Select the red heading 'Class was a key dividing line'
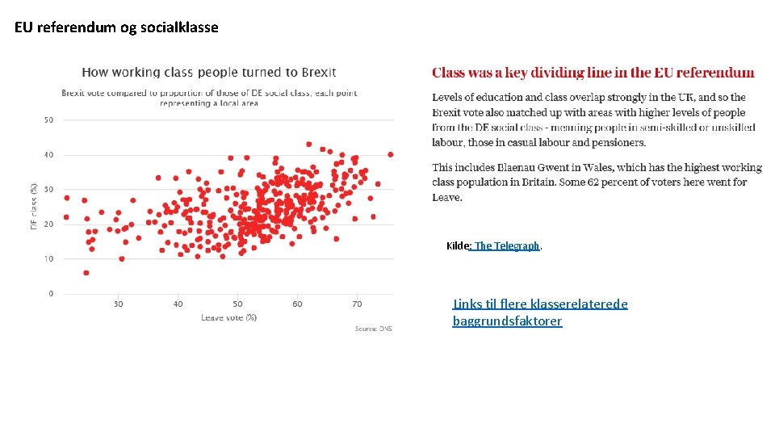 pos(593,73)
